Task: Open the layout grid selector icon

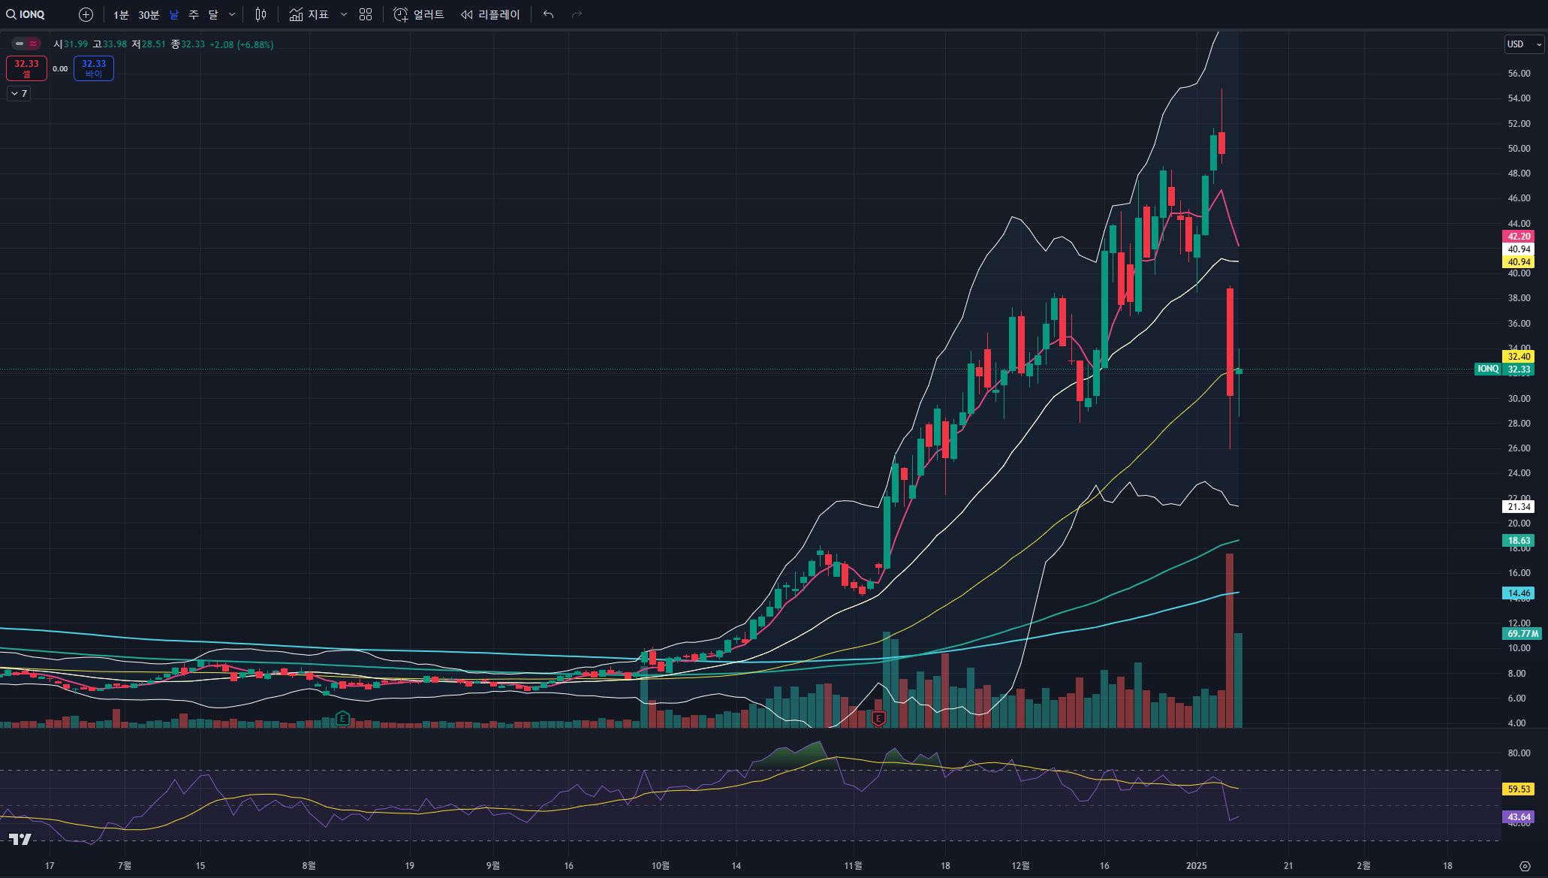Action: pos(366,14)
